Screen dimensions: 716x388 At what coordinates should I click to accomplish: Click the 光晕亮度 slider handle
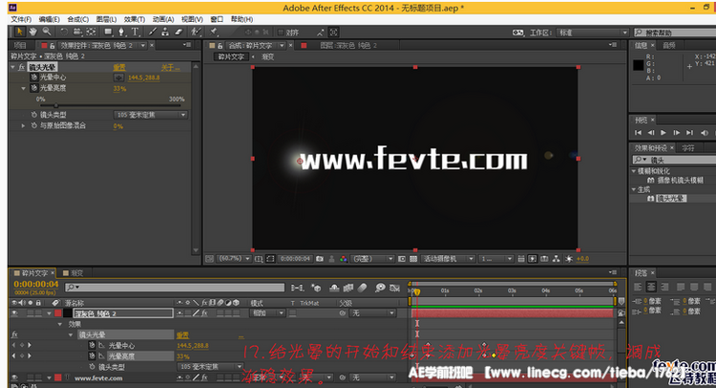56,105
